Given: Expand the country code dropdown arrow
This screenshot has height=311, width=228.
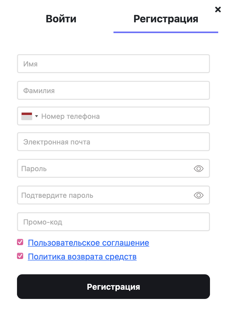Looking at the screenshot, I should coord(36,116).
